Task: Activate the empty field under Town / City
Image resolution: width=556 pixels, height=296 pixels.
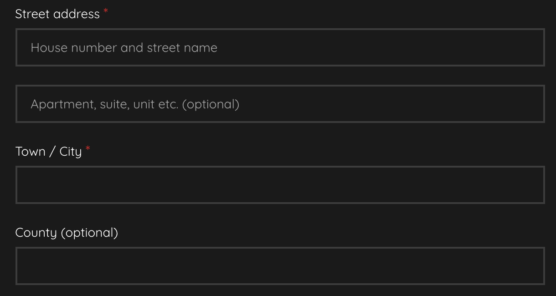Action: pyautogui.click(x=280, y=185)
